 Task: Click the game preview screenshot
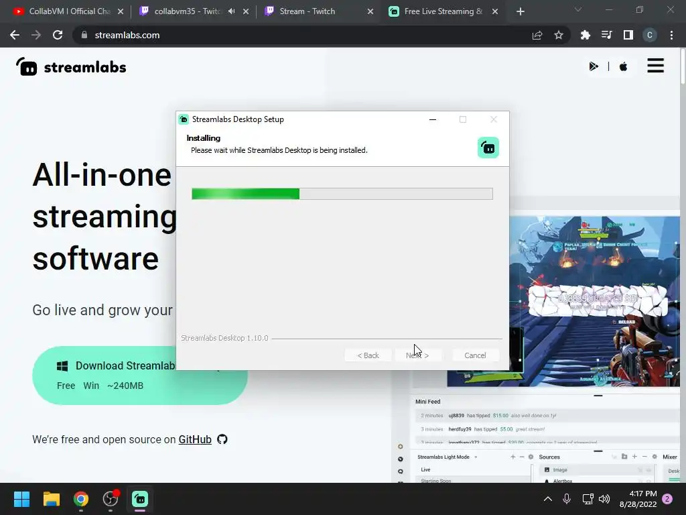point(595,301)
